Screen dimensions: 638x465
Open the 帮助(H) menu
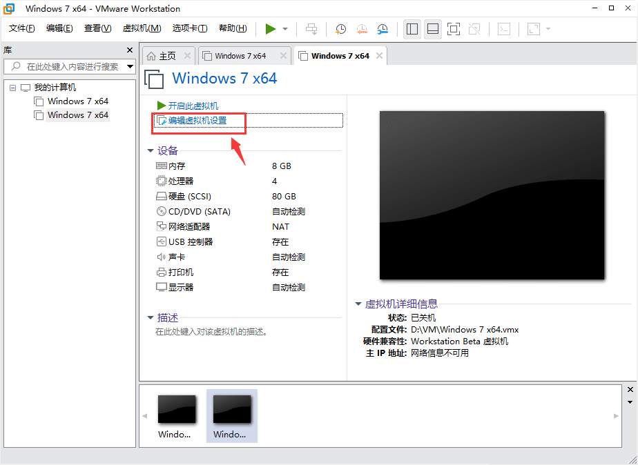(x=233, y=28)
